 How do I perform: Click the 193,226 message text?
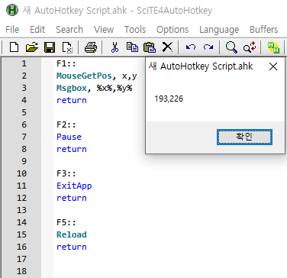pos(169,99)
